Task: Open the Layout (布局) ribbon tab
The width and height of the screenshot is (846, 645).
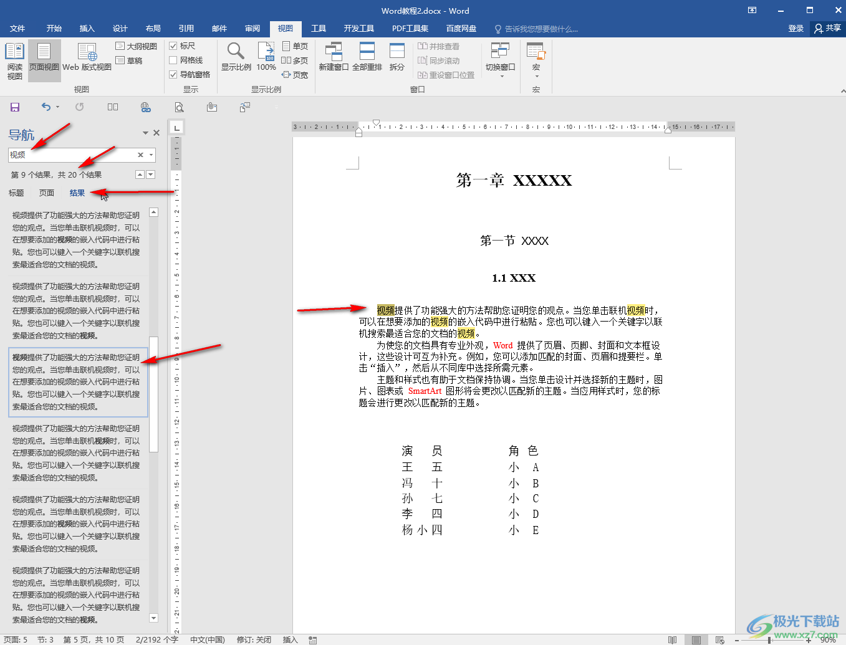Action: [153, 29]
